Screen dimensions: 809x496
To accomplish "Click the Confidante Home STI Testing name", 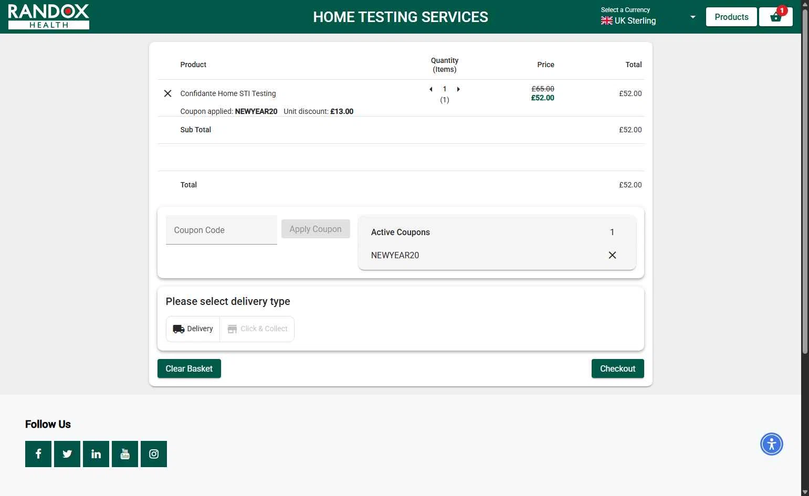I will click(x=228, y=93).
